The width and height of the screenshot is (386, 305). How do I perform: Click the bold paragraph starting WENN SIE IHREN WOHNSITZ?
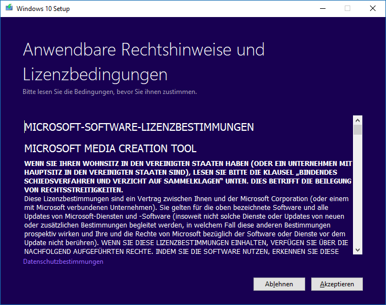click(188, 173)
